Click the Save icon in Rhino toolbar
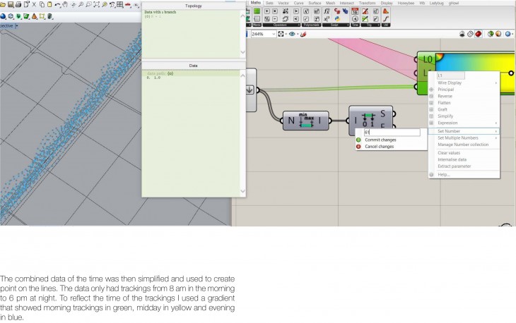 click(11, 4)
